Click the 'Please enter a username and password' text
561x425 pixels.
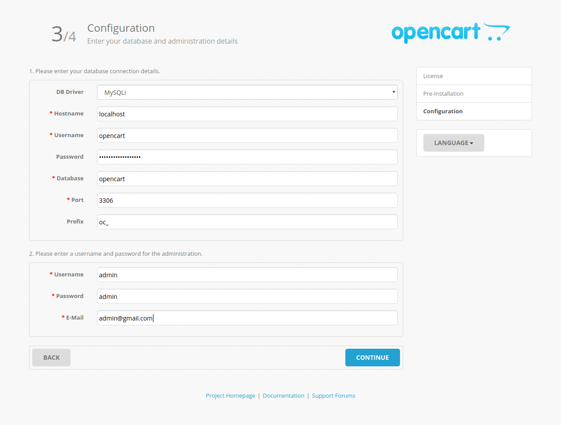point(116,254)
